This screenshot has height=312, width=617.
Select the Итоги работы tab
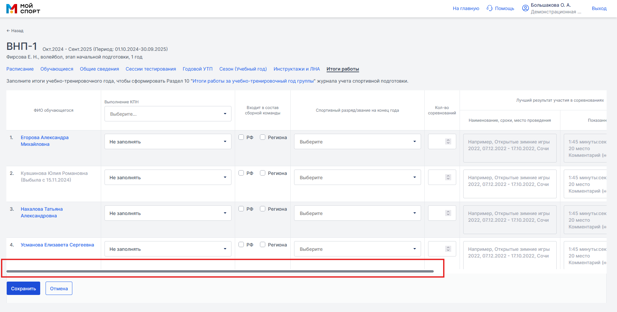tap(343, 69)
